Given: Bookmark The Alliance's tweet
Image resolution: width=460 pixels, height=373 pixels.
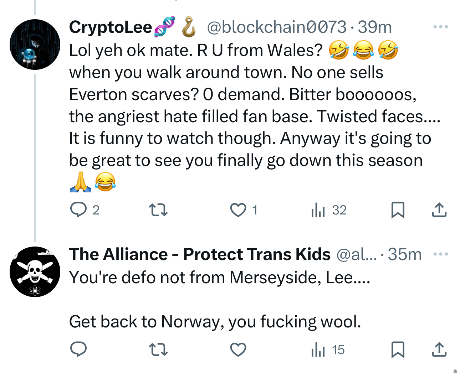Looking at the screenshot, I should click(x=398, y=349).
